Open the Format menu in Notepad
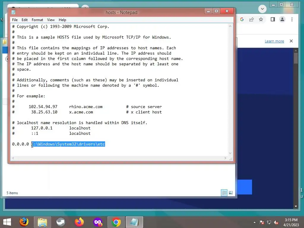This screenshot has width=304, height=228. [x=37, y=20]
